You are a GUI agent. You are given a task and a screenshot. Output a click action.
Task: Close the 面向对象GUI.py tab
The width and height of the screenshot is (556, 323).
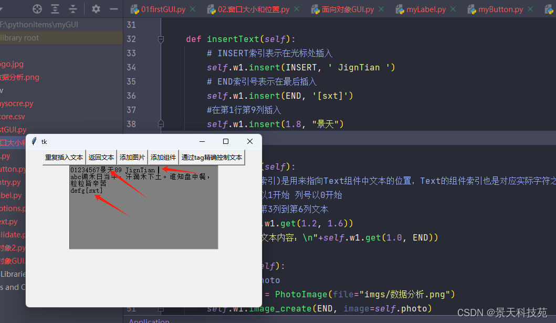381,9
